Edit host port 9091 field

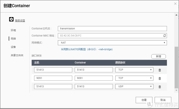pyautogui.click(x=53, y=78)
